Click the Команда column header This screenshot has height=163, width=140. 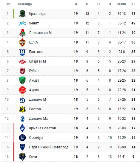(x=25, y=4)
